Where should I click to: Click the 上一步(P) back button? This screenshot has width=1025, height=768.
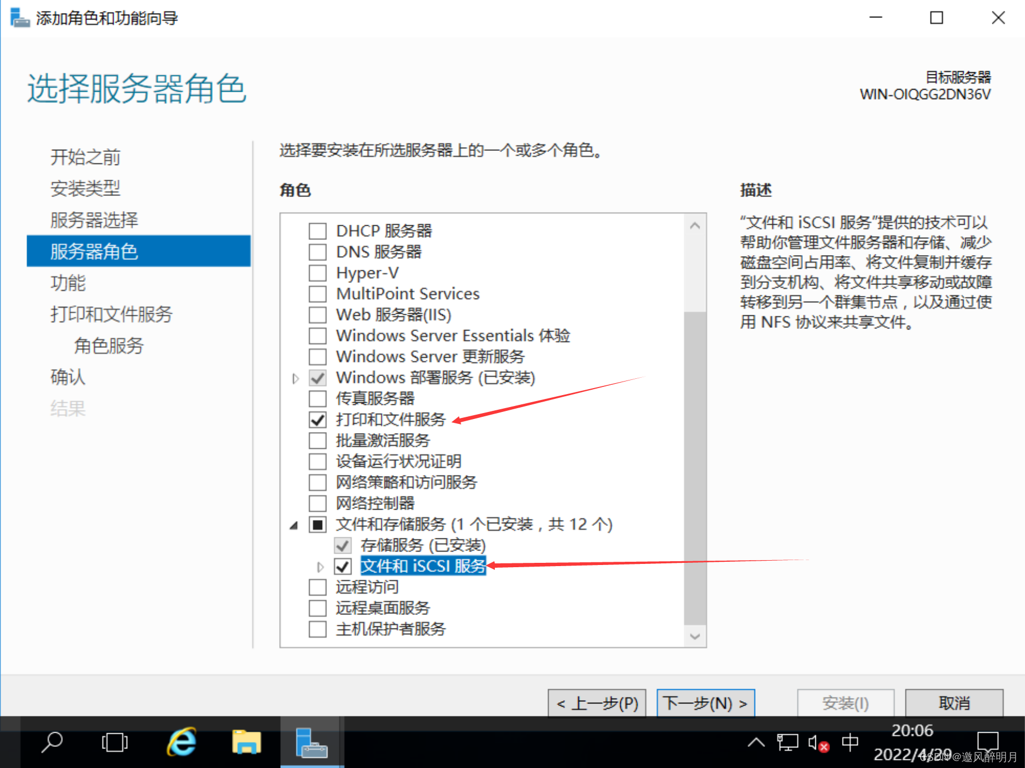(x=597, y=703)
